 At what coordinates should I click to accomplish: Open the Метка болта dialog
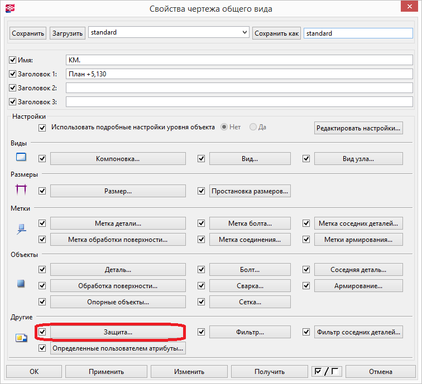click(250, 223)
